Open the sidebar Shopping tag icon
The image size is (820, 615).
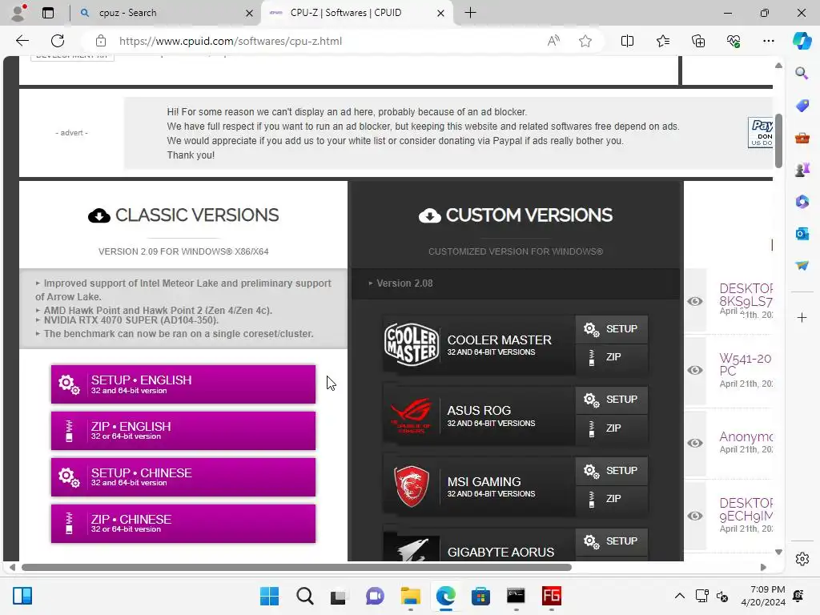coord(802,105)
